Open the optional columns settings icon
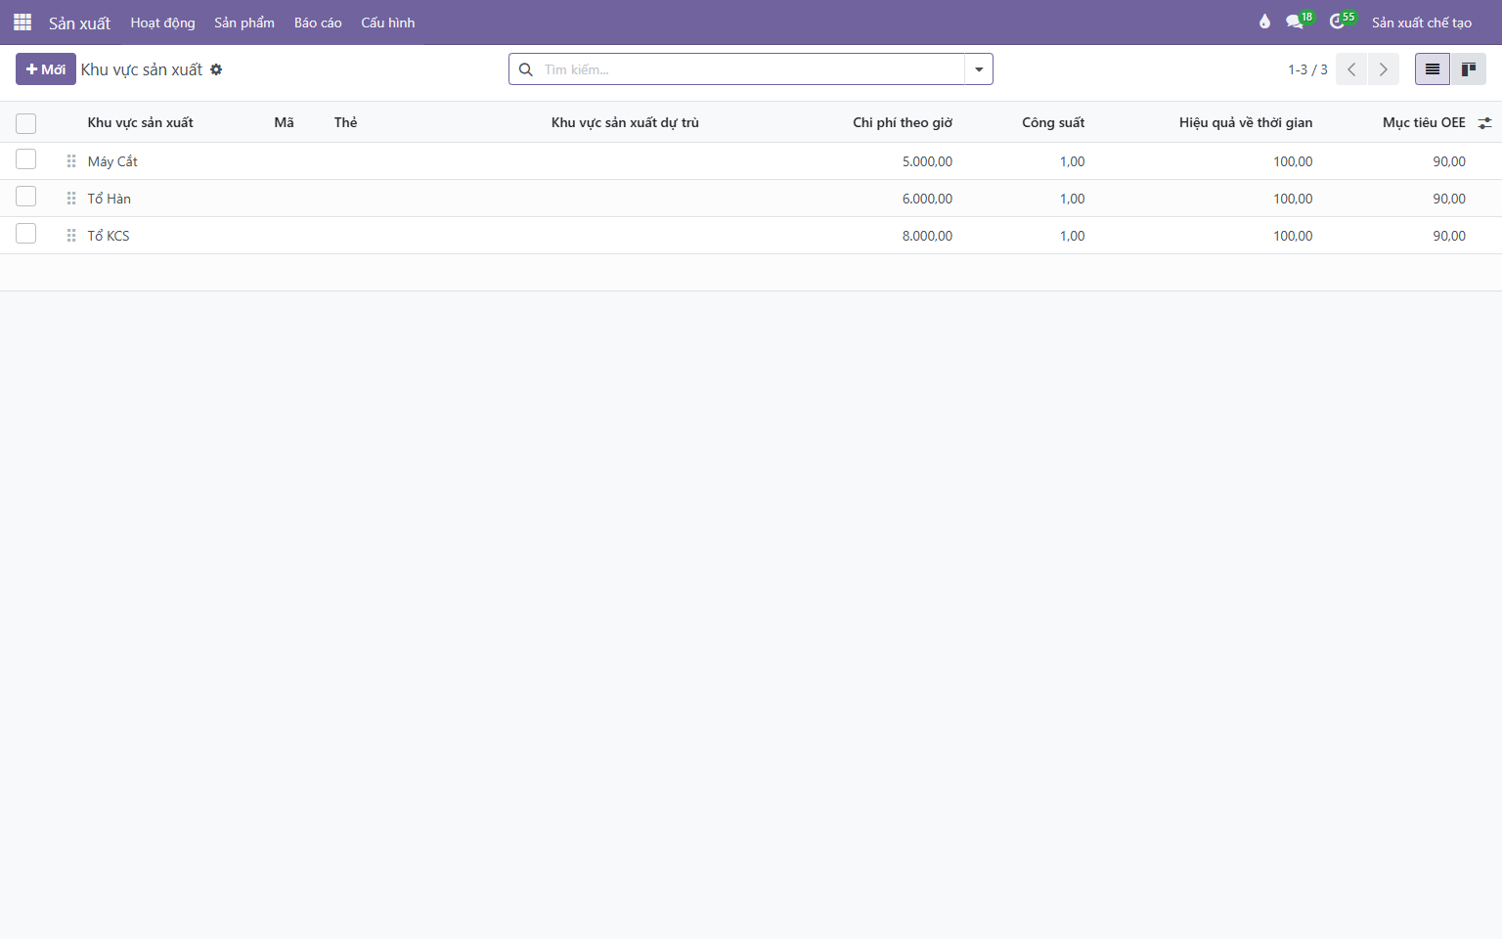Image resolution: width=1502 pixels, height=939 pixels. (1484, 123)
